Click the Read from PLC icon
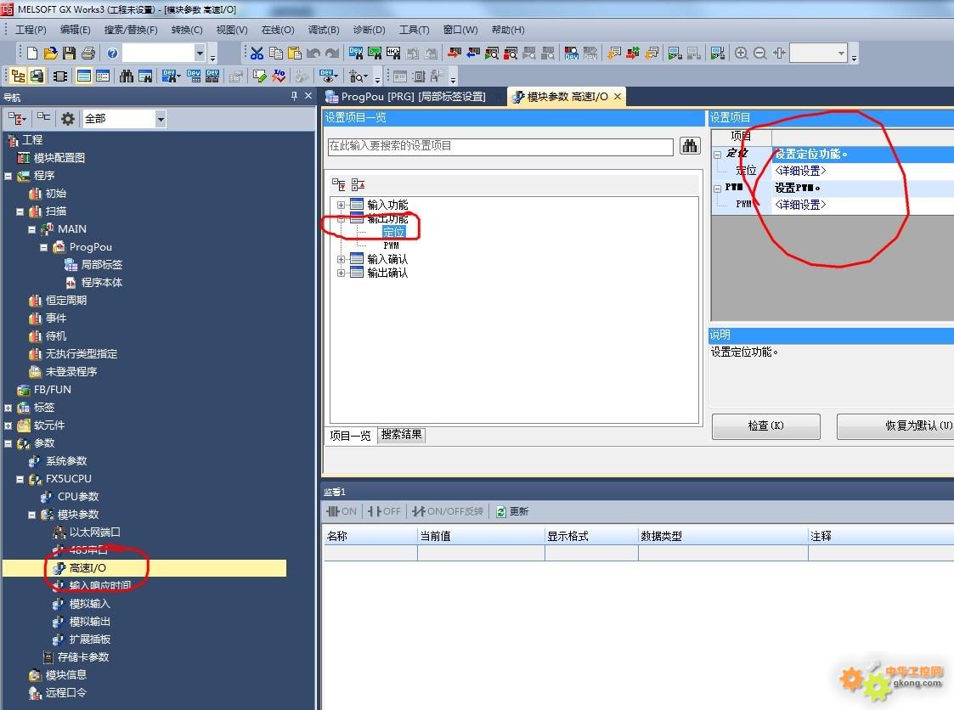This screenshot has height=710, width=954. (x=472, y=54)
